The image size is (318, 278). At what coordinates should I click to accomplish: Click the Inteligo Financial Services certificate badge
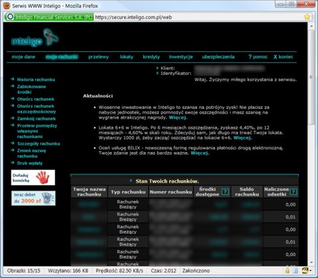[x=49, y=17]
